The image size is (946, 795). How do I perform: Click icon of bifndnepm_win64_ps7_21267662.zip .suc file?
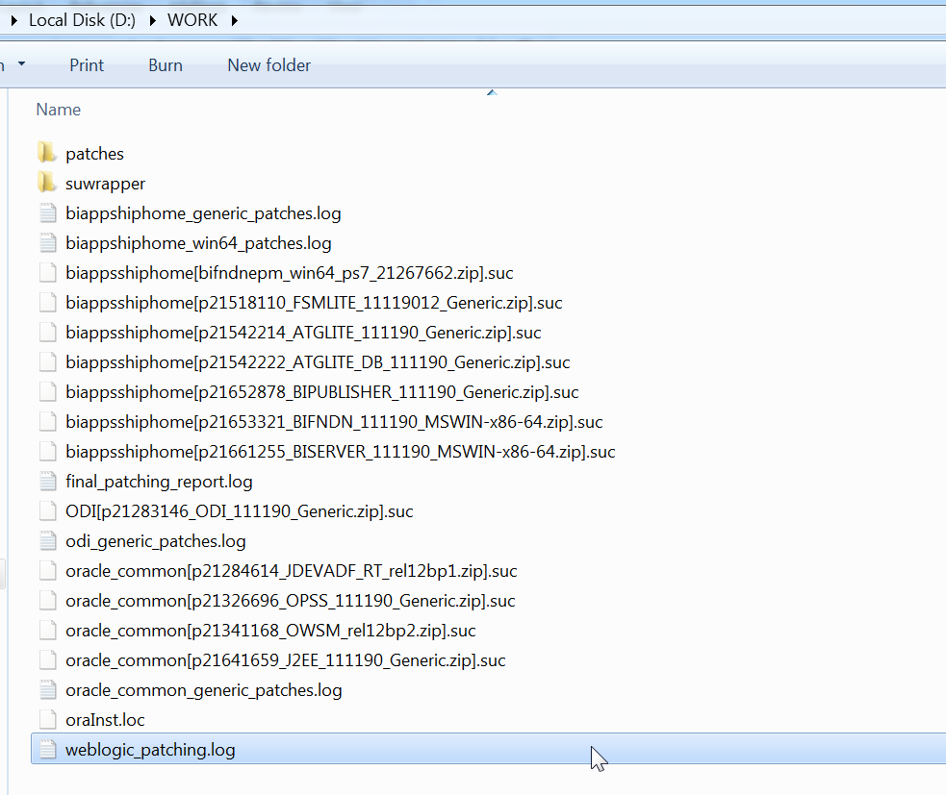(48, 272)
